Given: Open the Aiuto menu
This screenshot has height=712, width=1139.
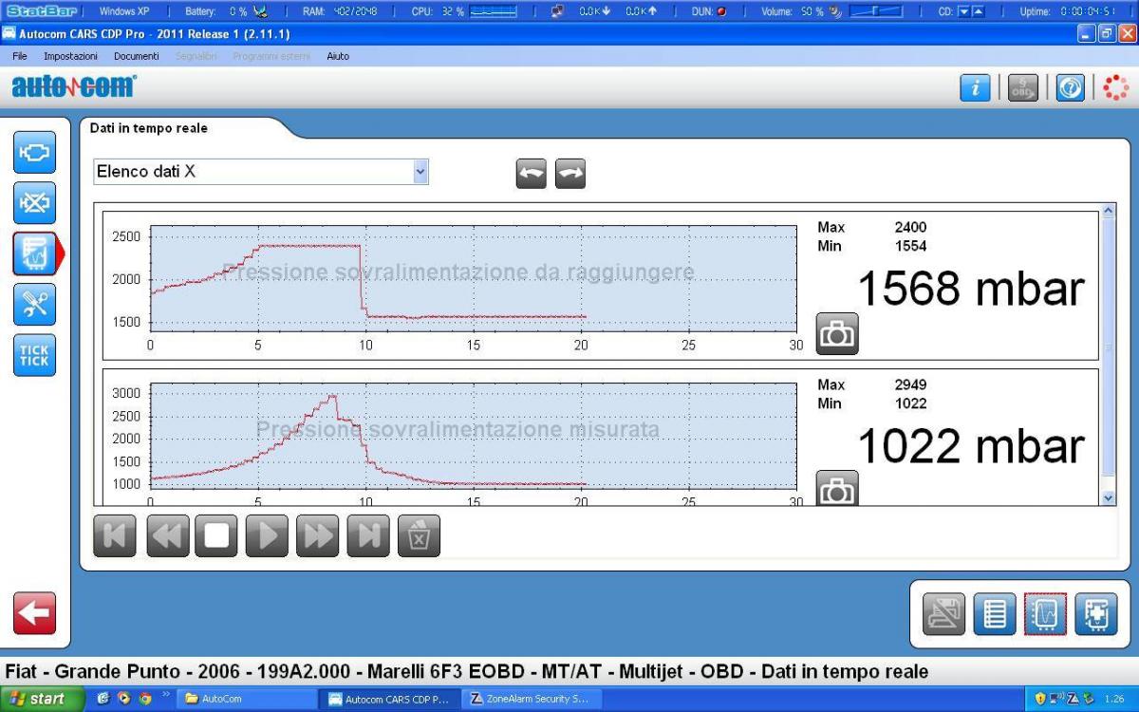Looking at the screenshot, I should coord(338,56).
